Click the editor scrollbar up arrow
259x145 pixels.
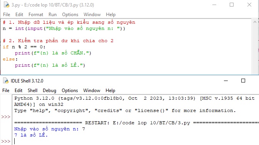(x=255, y=22)
